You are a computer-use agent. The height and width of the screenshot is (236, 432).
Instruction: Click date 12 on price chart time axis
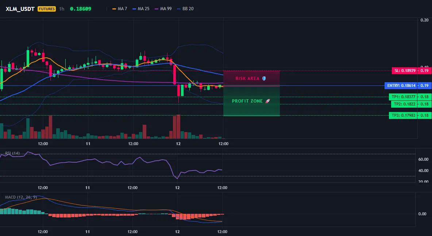tap(178, 144)
